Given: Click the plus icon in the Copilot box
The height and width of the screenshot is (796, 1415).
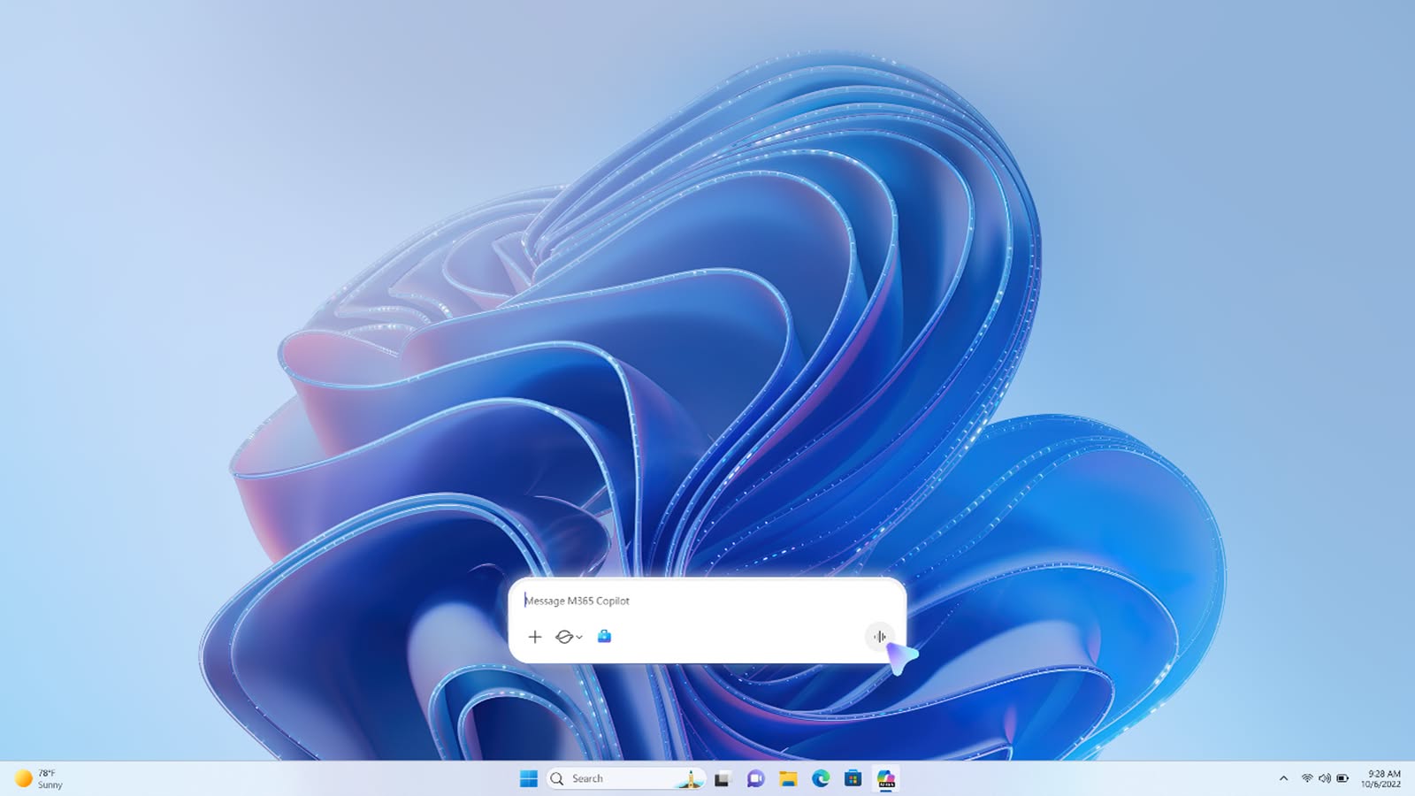Looking at the screenshot, I should point(535,637).
